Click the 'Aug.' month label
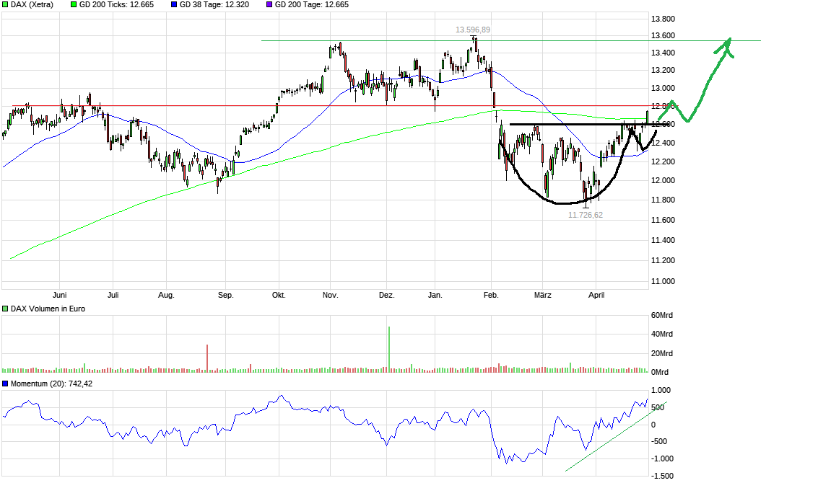 (x=166, y=295)
